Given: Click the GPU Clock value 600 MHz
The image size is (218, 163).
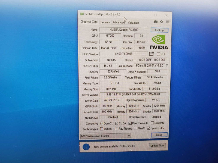Looking at the screenshot, I should 107,106.
